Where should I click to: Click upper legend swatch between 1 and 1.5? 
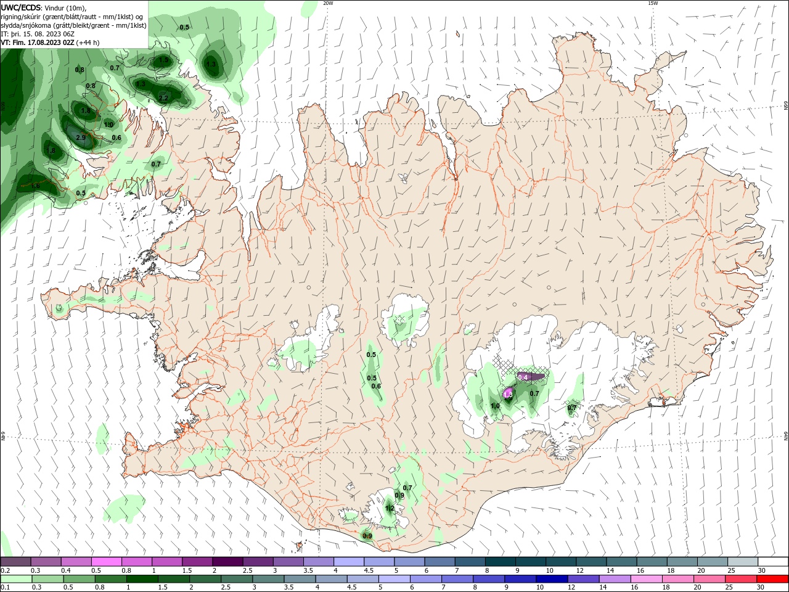pos(167,561)
